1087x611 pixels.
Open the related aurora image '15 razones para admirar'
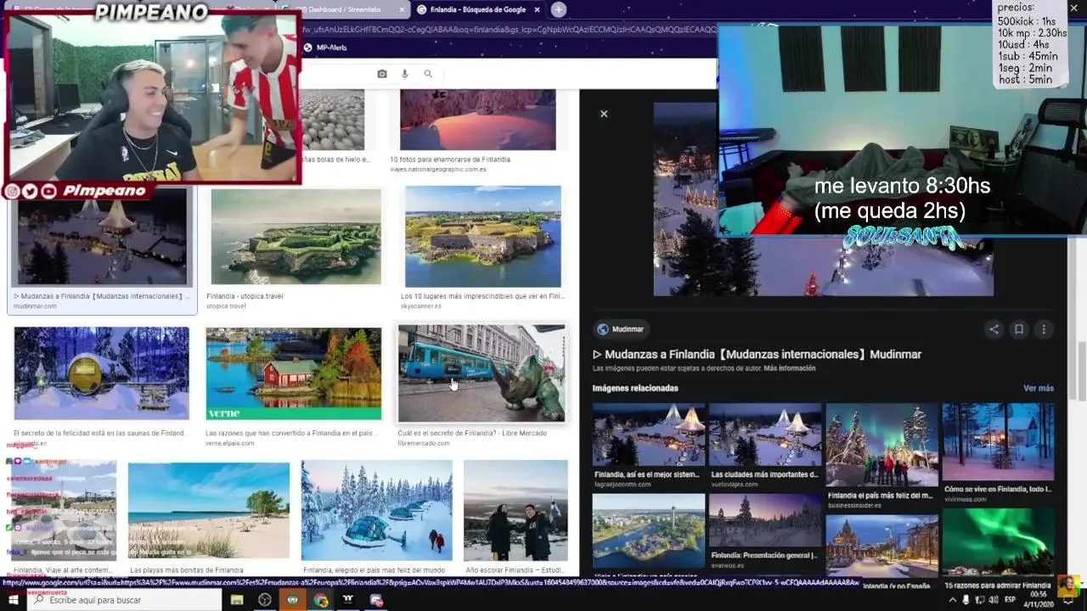[998, 541]
